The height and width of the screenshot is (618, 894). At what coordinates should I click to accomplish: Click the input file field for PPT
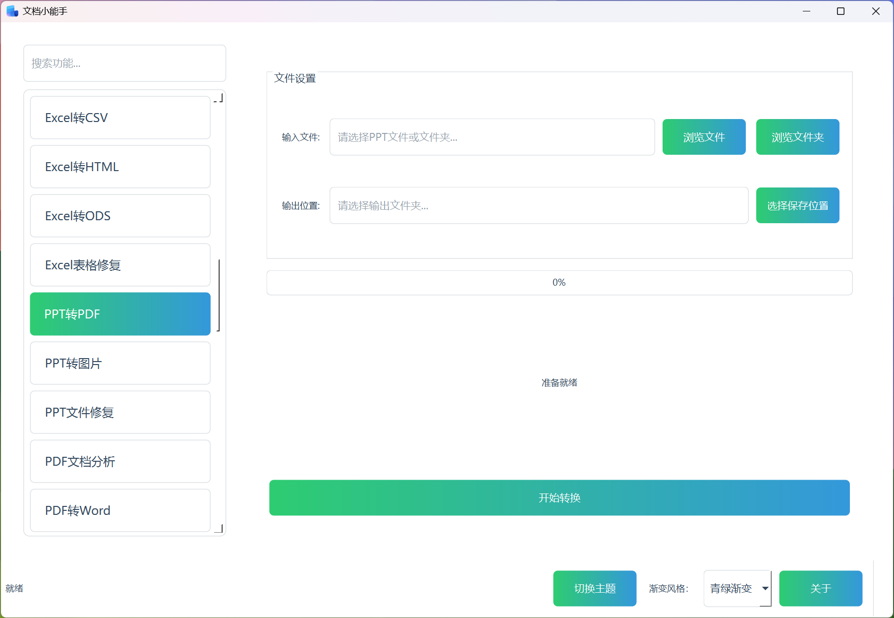(492, 137)
